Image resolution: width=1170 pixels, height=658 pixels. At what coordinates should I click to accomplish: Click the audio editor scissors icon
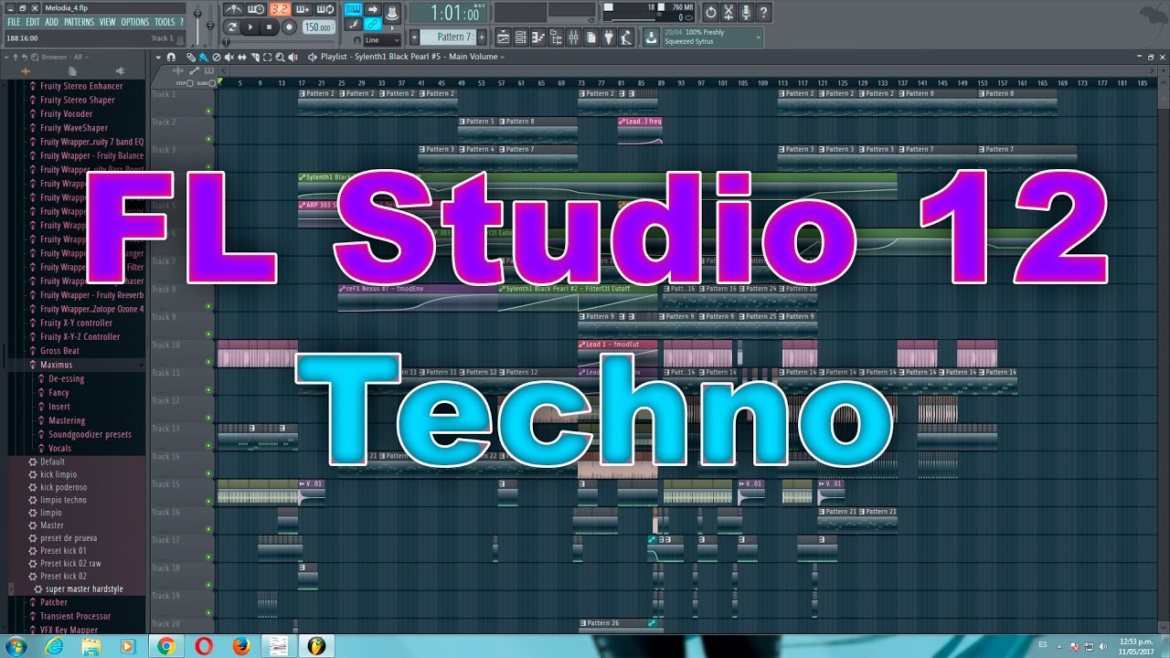pos(729,13)
